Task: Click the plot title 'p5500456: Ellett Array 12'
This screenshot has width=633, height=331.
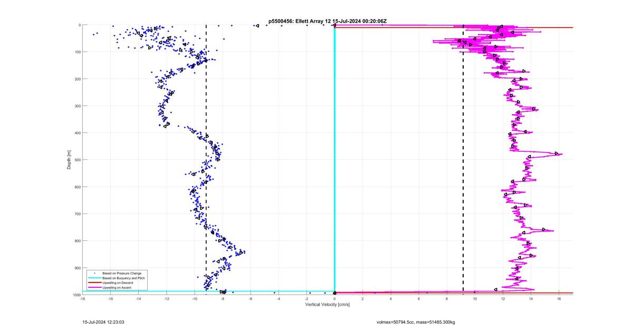Action: [x=301, y=21]
